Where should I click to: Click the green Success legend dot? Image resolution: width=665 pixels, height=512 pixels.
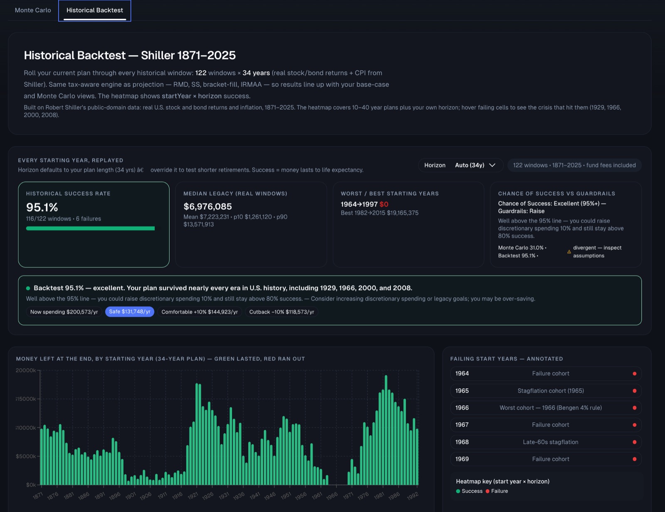458,491
